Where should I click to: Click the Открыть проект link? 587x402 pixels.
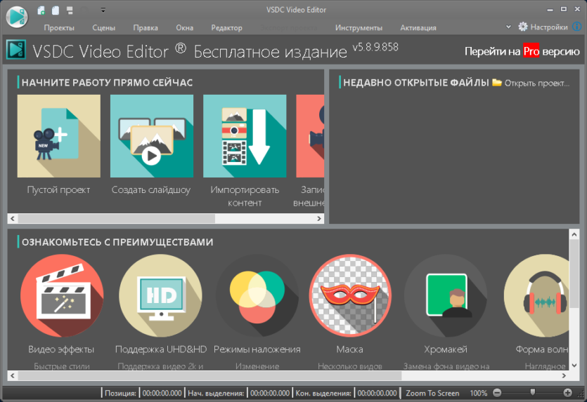(537, 83)
